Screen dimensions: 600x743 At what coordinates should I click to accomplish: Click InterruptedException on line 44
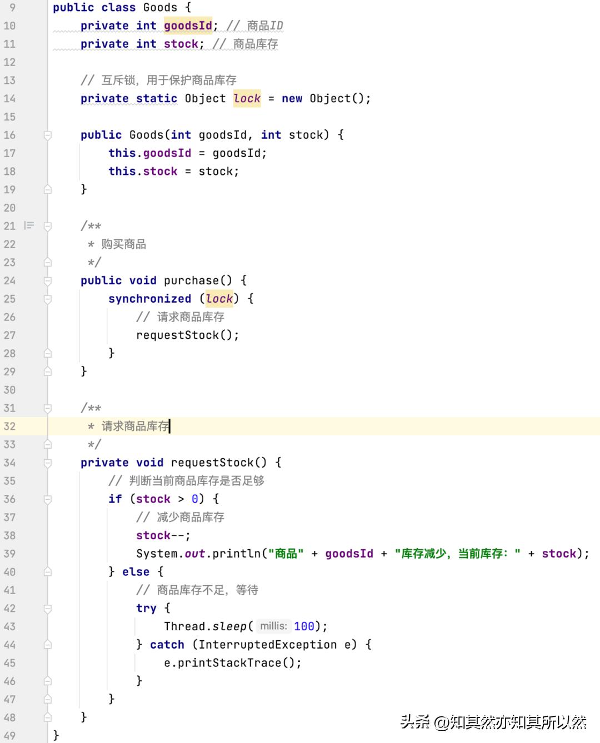click(267, 645)
